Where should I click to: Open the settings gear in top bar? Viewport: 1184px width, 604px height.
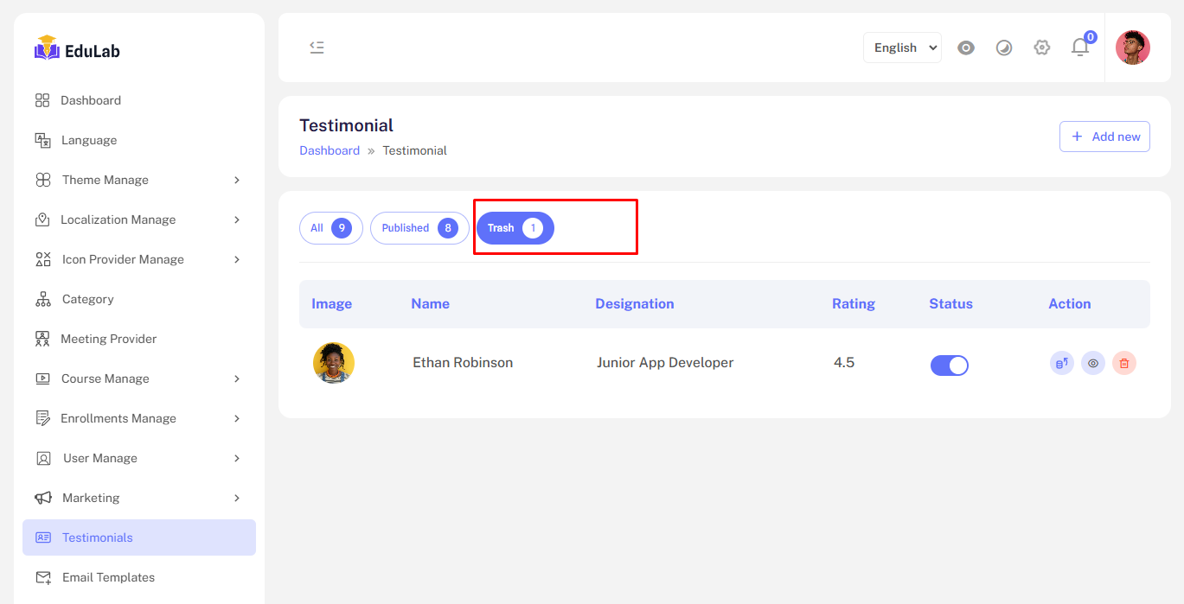pyautogui.click(x=1041, y=48)
